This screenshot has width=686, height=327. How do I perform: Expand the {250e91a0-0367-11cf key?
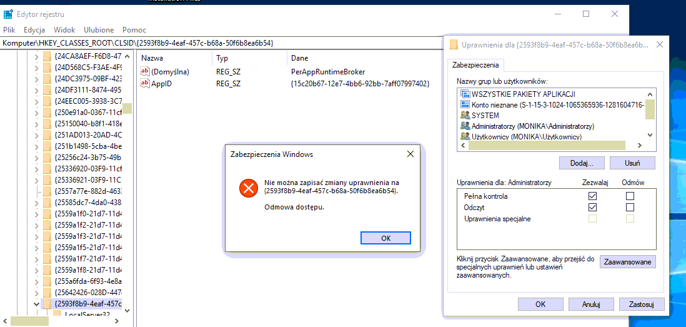(x=36, y=112)
